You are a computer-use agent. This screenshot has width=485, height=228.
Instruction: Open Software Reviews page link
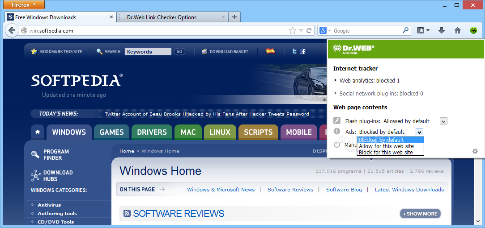pyautogui.click(x=290, y=190)
